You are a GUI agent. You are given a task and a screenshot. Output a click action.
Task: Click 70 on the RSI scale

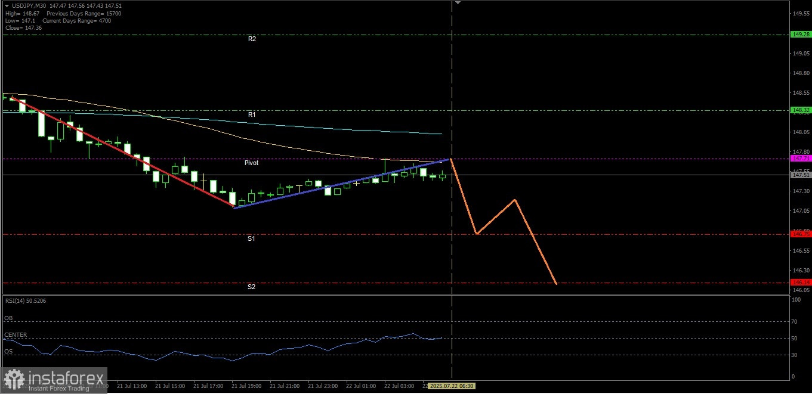(795, 322)
